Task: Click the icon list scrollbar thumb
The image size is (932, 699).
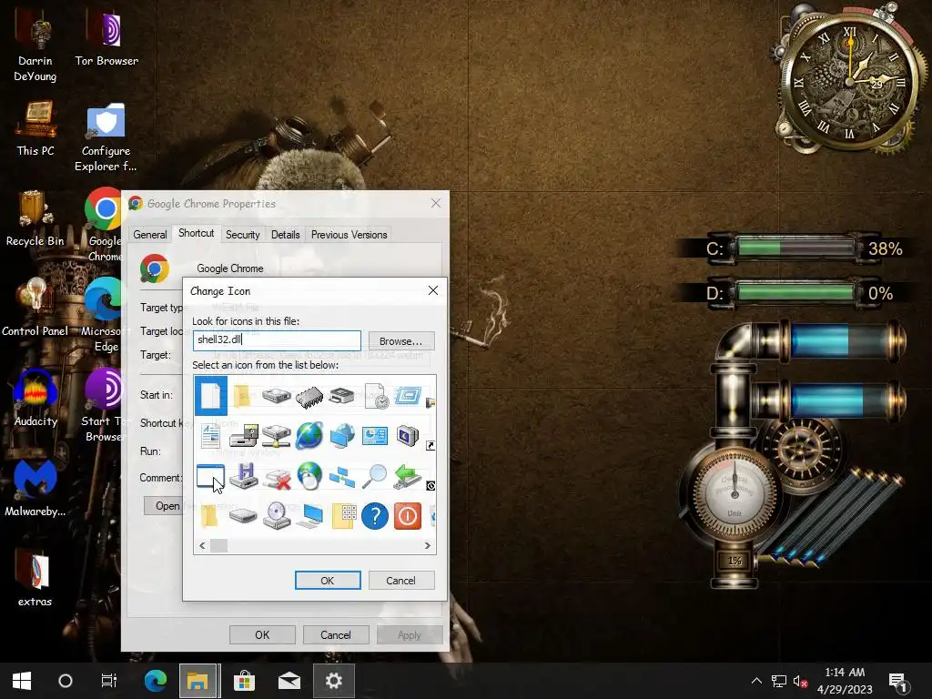Action: (x=218, y=546)
